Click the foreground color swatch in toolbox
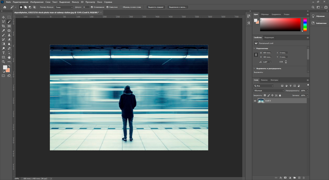This screenshot has height=180, width=329. 5,67
